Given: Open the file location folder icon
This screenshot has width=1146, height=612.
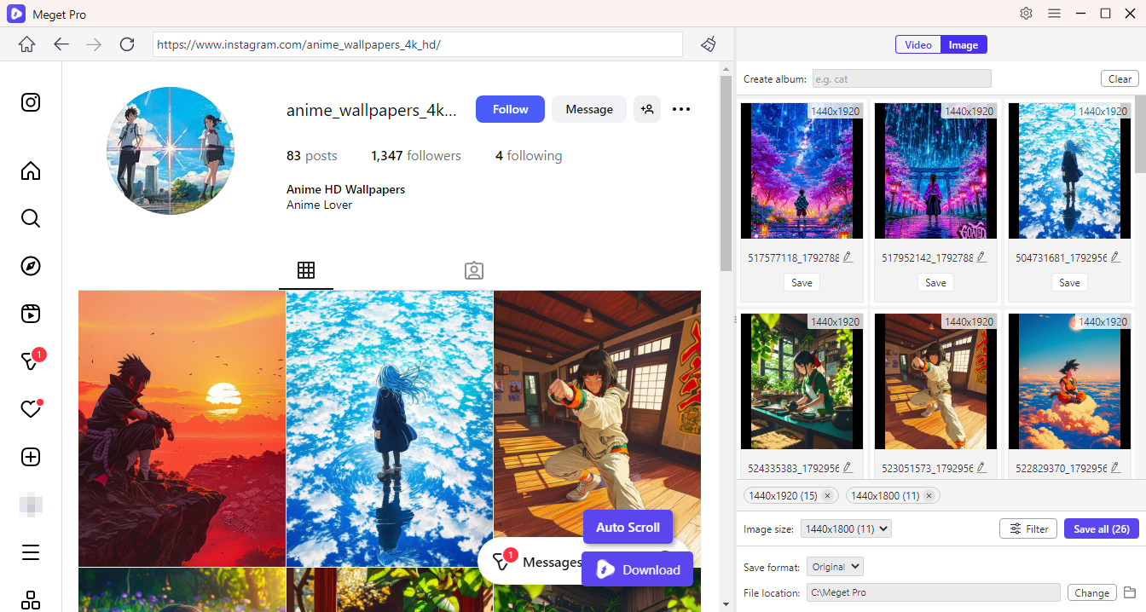Looking at the screenshot, I should click(x=1130, y=592).
